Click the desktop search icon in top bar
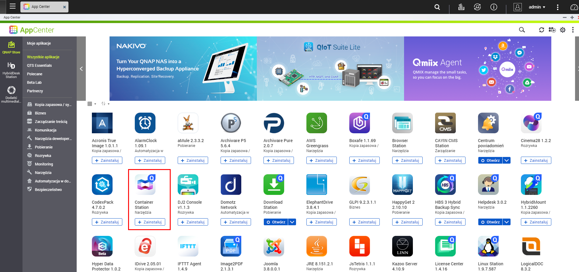The width and height of the screenshot is (579, 272). pos(437,7)
